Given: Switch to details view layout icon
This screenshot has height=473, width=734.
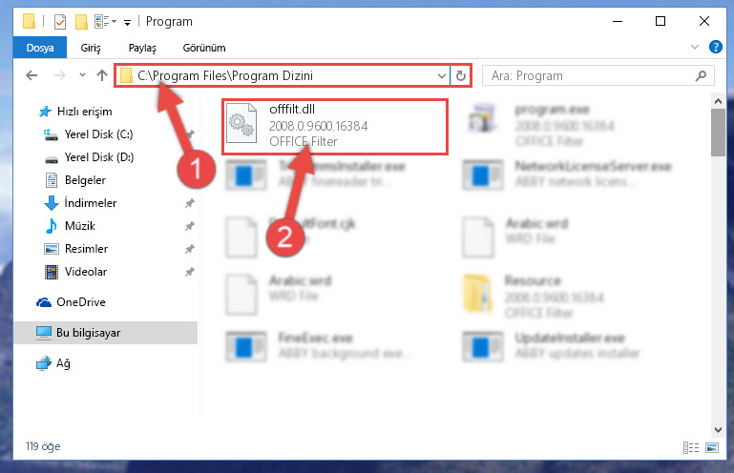Looking at the screenshot, I should point(691,448).
